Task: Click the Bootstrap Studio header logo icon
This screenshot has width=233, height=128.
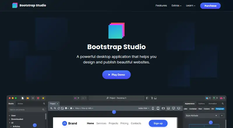Action: 15,5
